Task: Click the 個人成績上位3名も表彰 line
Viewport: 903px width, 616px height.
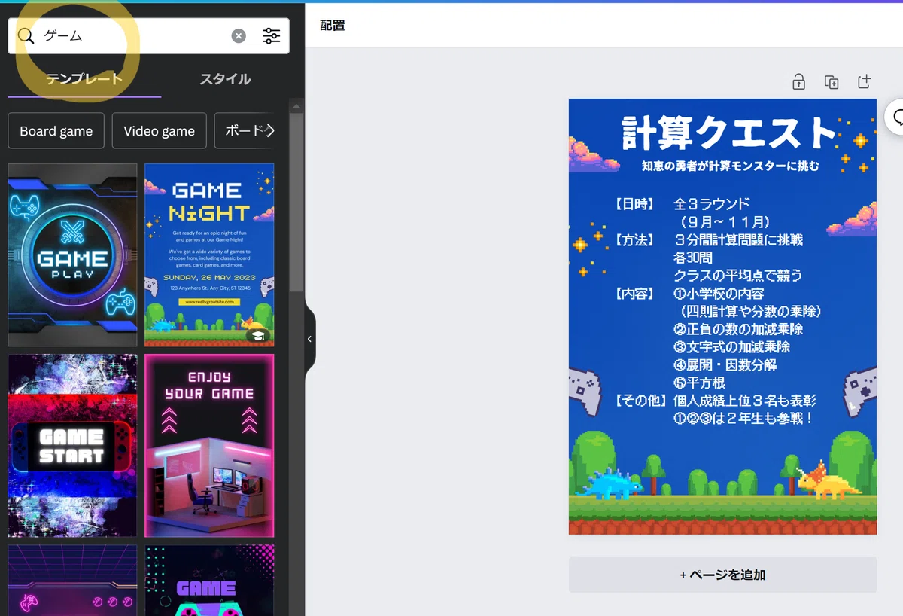Action: point(744,401)
